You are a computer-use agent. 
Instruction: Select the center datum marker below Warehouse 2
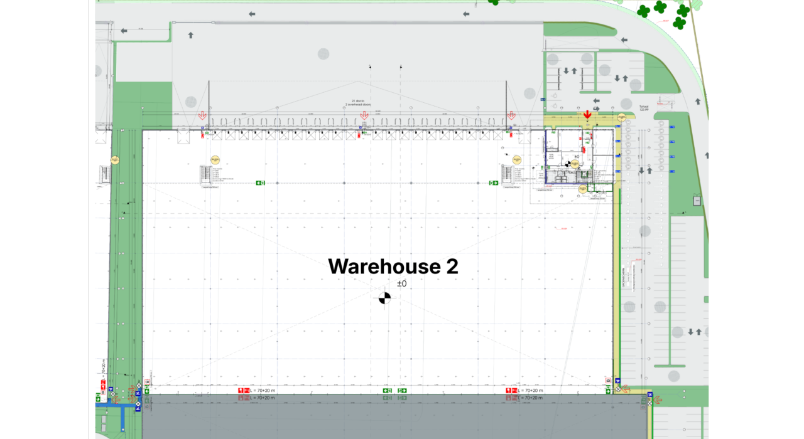[x=384, y=298]
